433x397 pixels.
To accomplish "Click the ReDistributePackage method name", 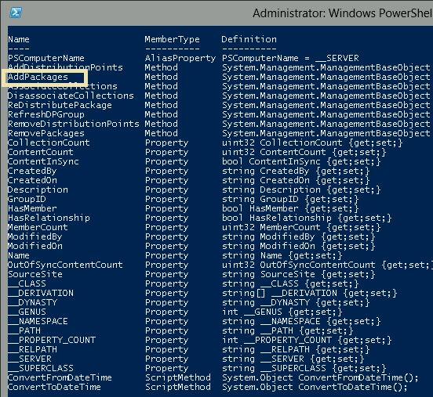I will [60, 105].
